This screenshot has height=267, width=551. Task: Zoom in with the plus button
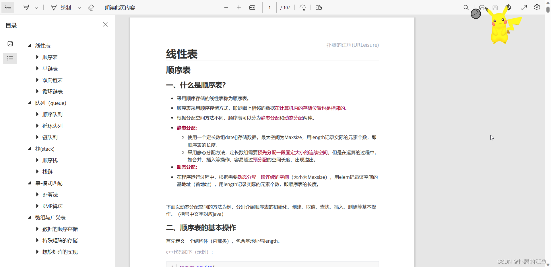(x=239, y=8)
